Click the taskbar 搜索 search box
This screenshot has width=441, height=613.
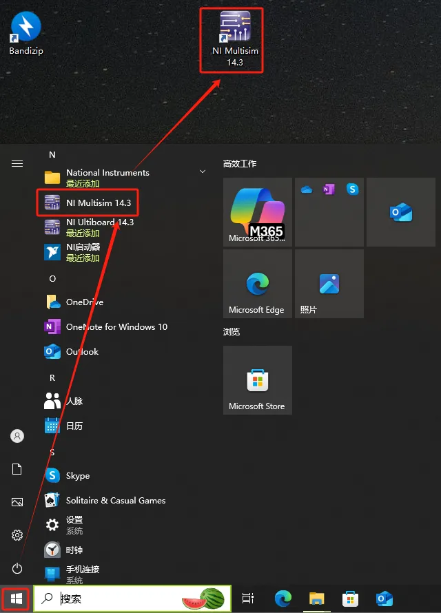132,598
